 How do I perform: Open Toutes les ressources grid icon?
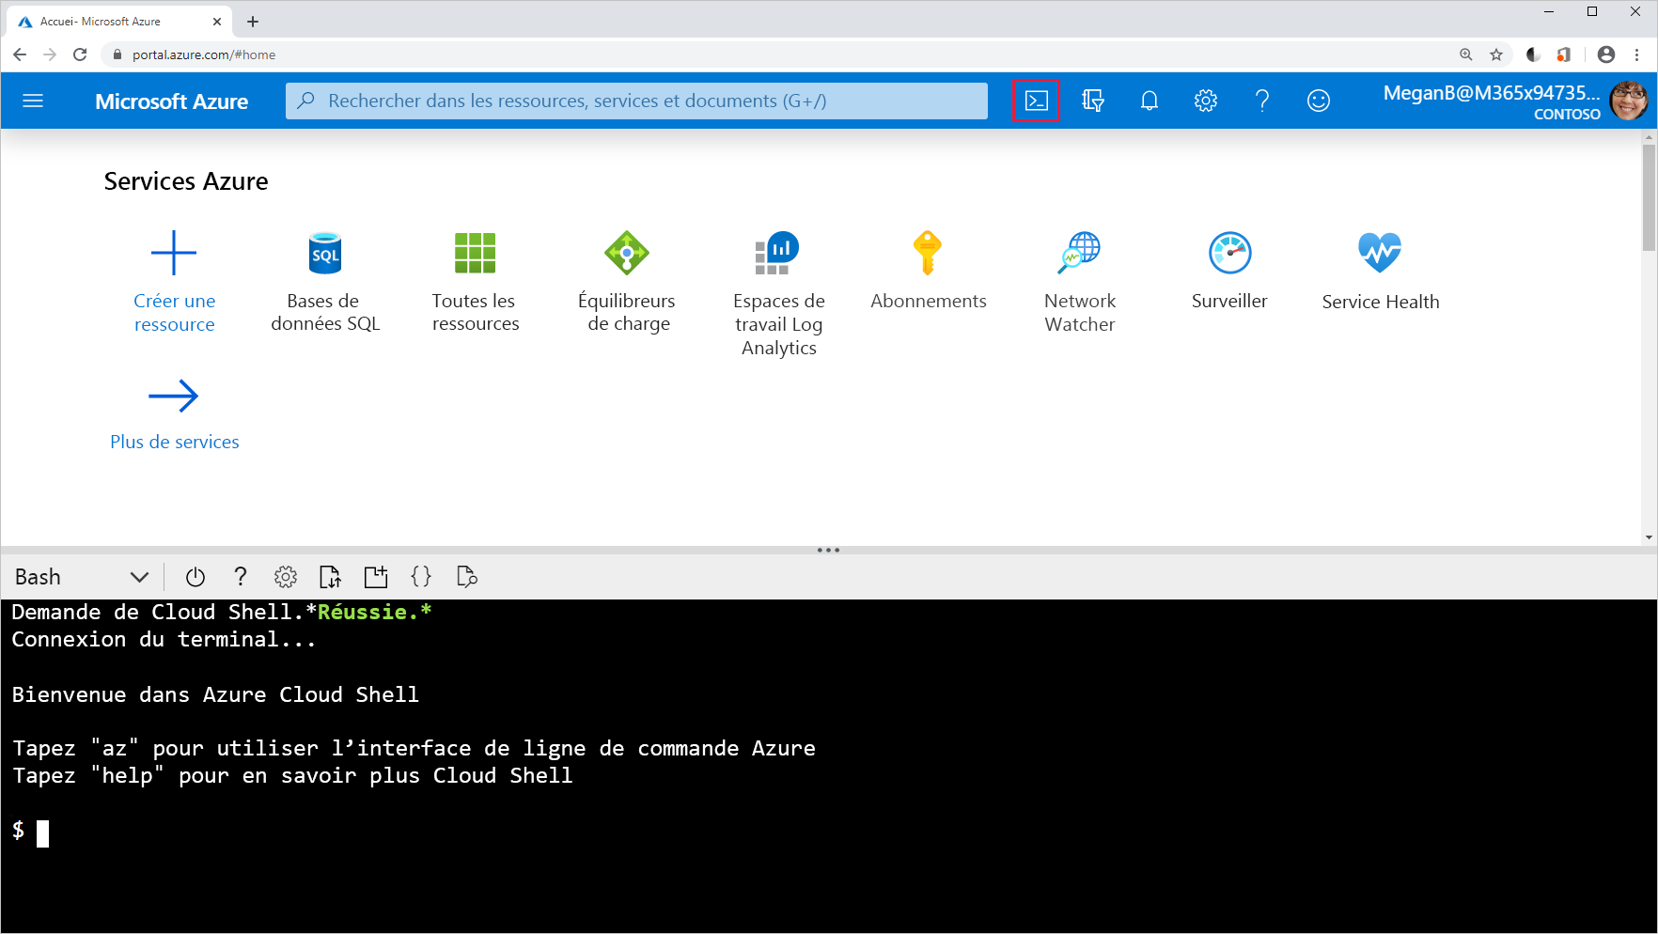point(475,253)
